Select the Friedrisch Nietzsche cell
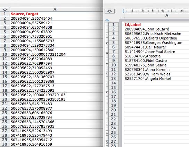The image size is (189, 147). pos(156,34)
